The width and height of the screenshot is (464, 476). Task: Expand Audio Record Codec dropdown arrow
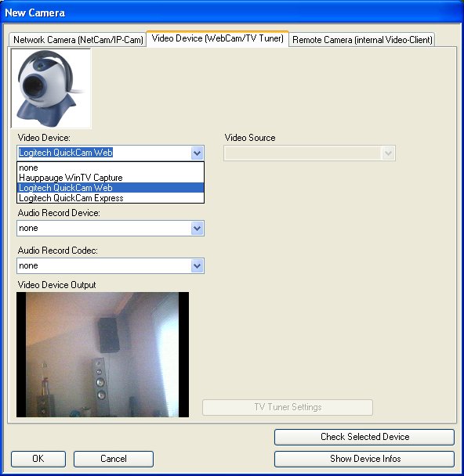198,265
